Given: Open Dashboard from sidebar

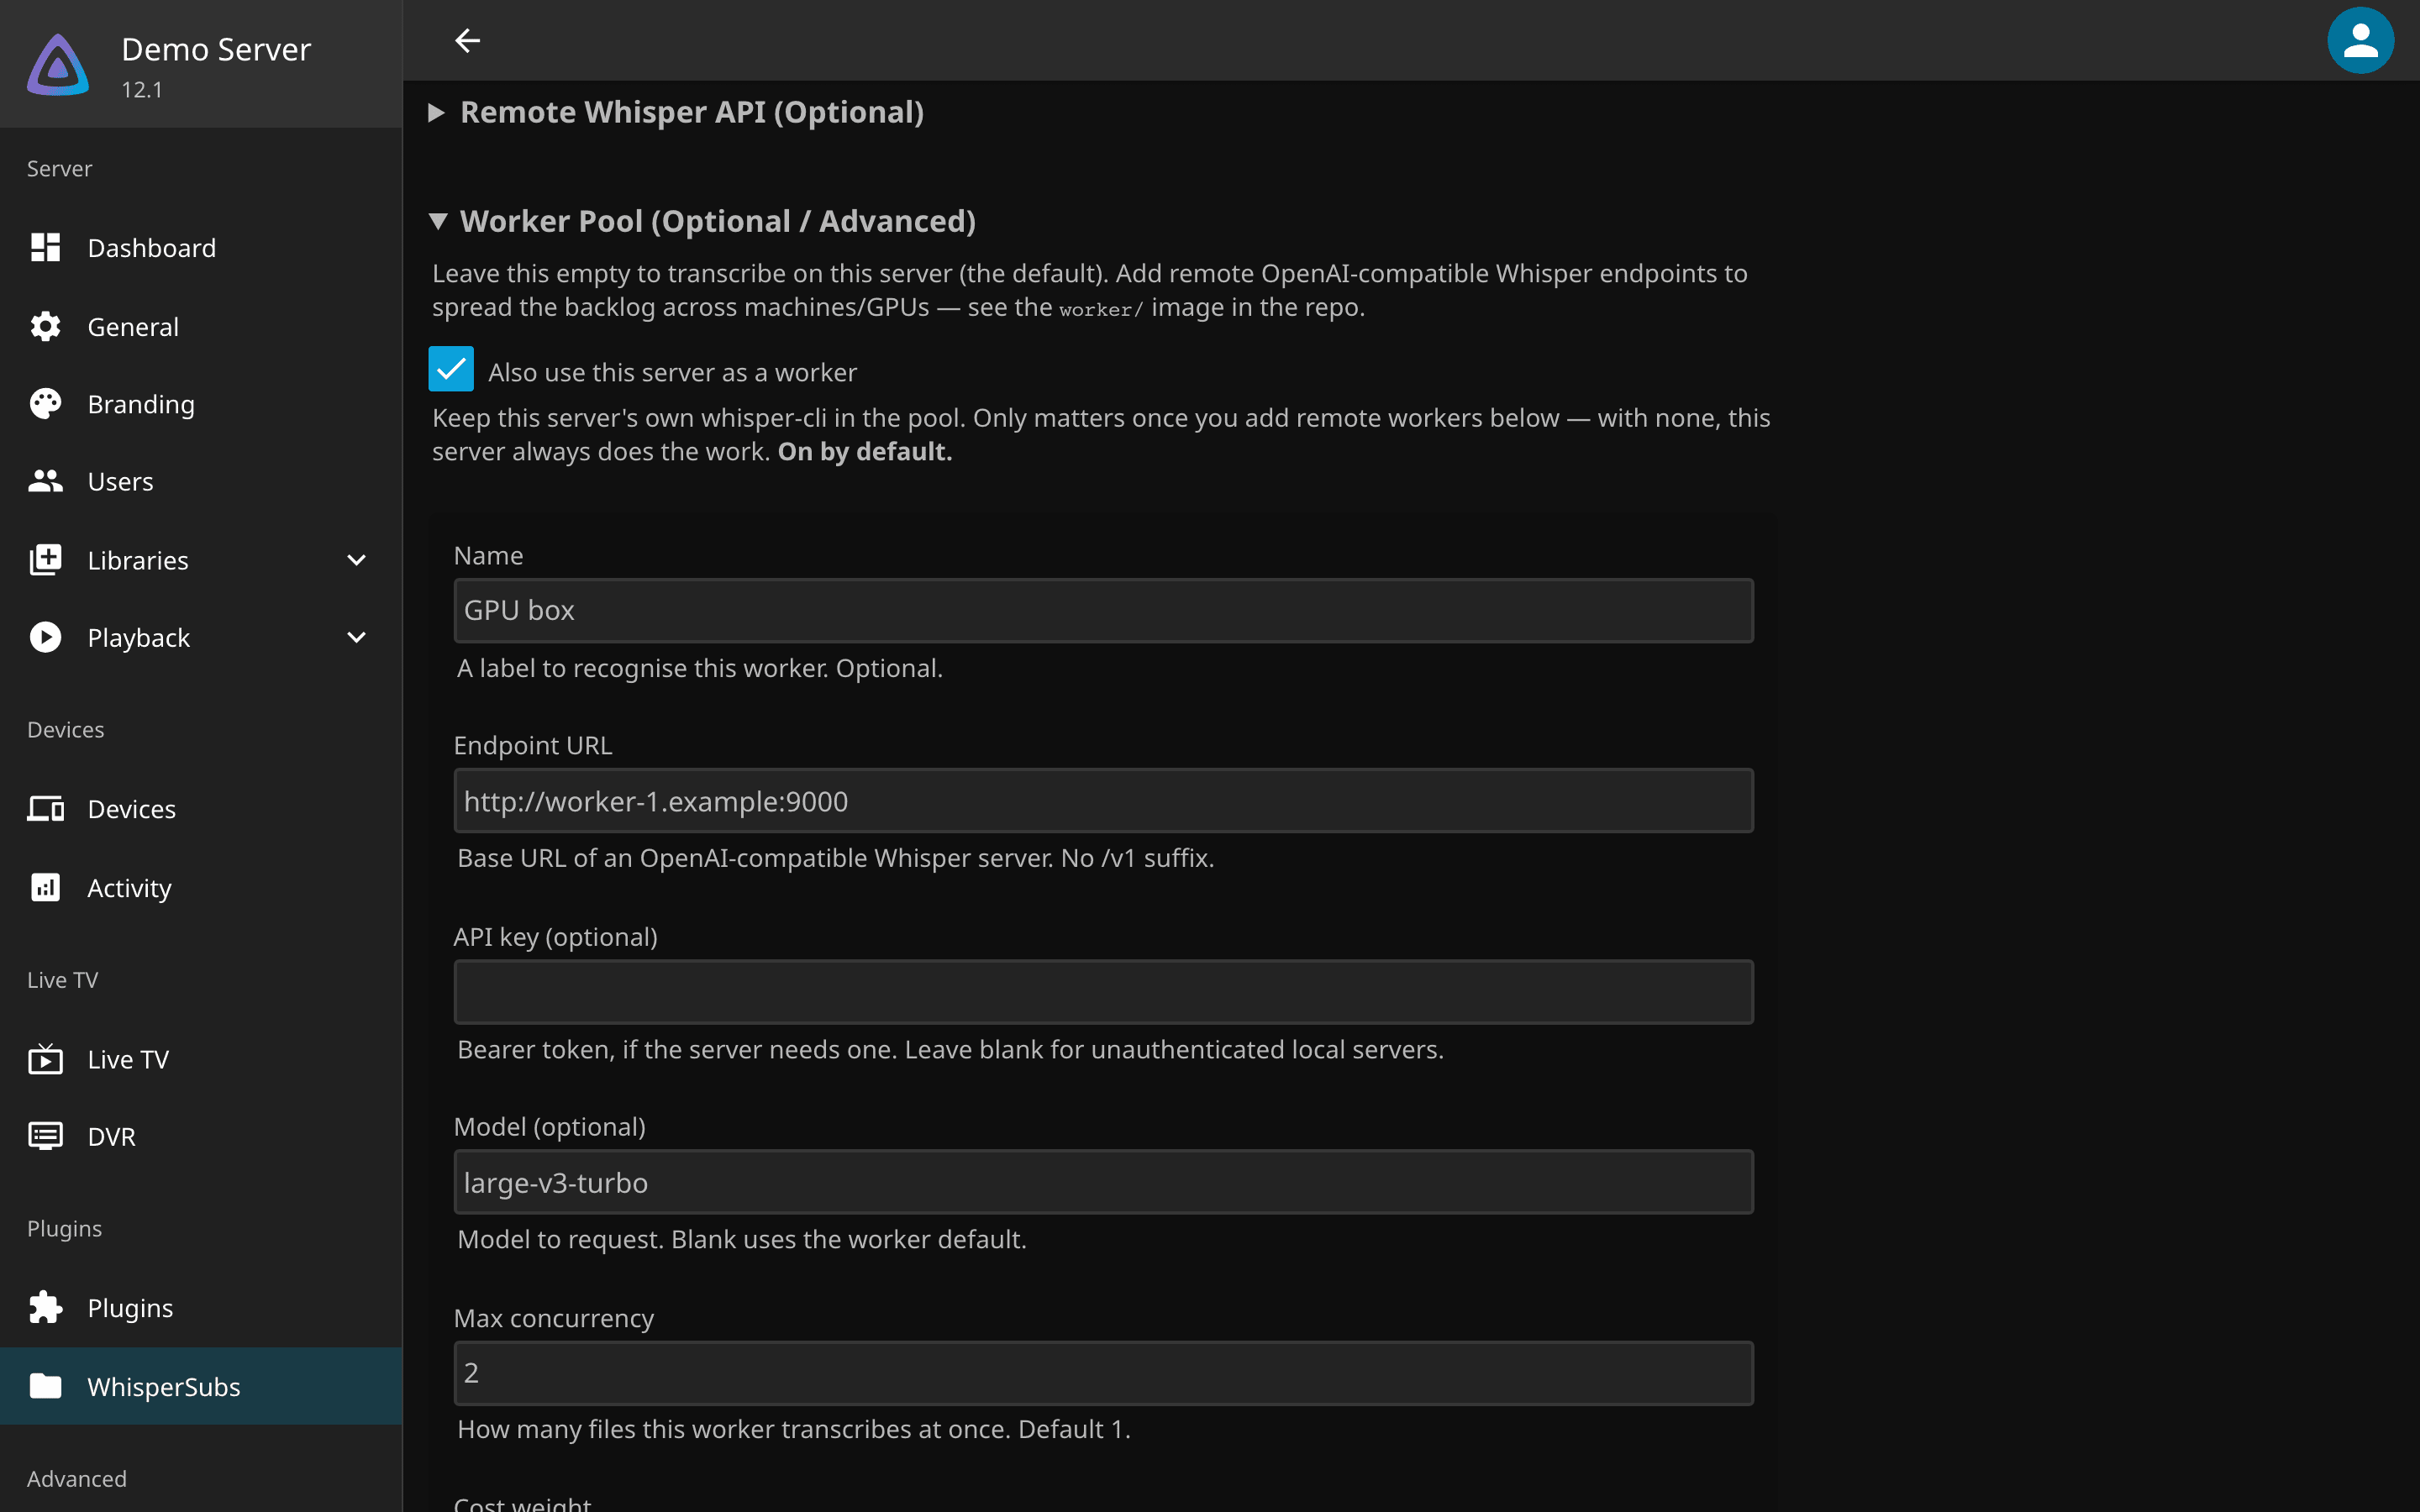Looking at the screenshot, I should click(201, 247).
